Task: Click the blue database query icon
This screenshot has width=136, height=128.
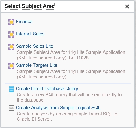Action: pos(11,89)
